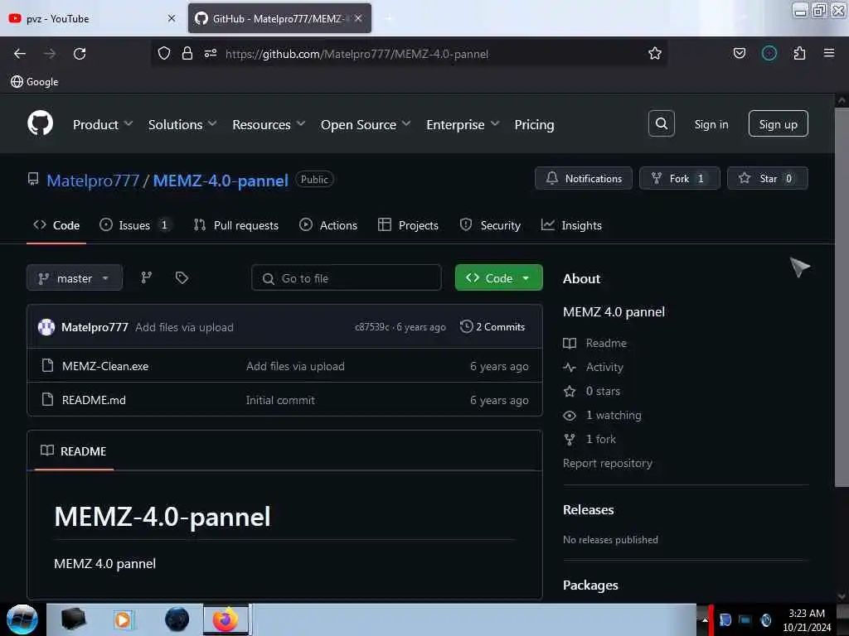View branches icon next to master
Image resolution: width=849 pixels, height=636 pixels.
pyautogui.click(x=146, y=278)
